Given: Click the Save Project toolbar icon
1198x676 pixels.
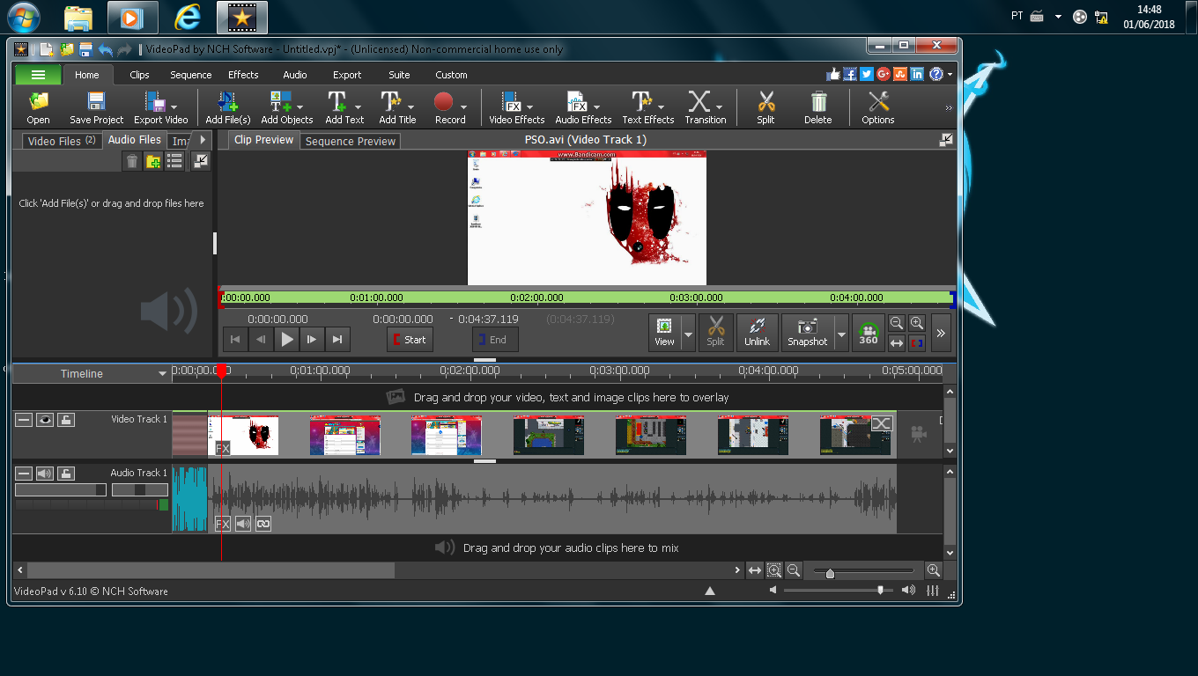Looking at the screenshot, I should pyautogui.click(x=96, y=107).
